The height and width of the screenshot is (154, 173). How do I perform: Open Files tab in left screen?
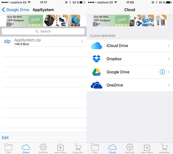pyautogui.click(x=9, y=148)
